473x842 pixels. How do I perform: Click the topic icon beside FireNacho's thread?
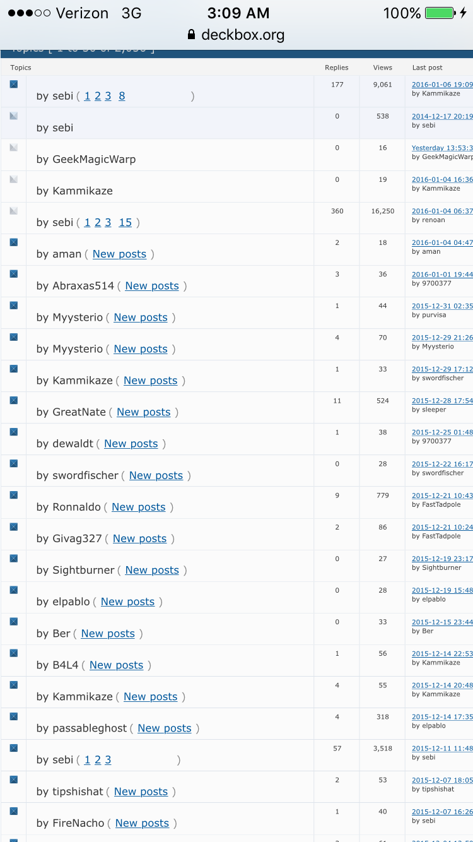13,811
